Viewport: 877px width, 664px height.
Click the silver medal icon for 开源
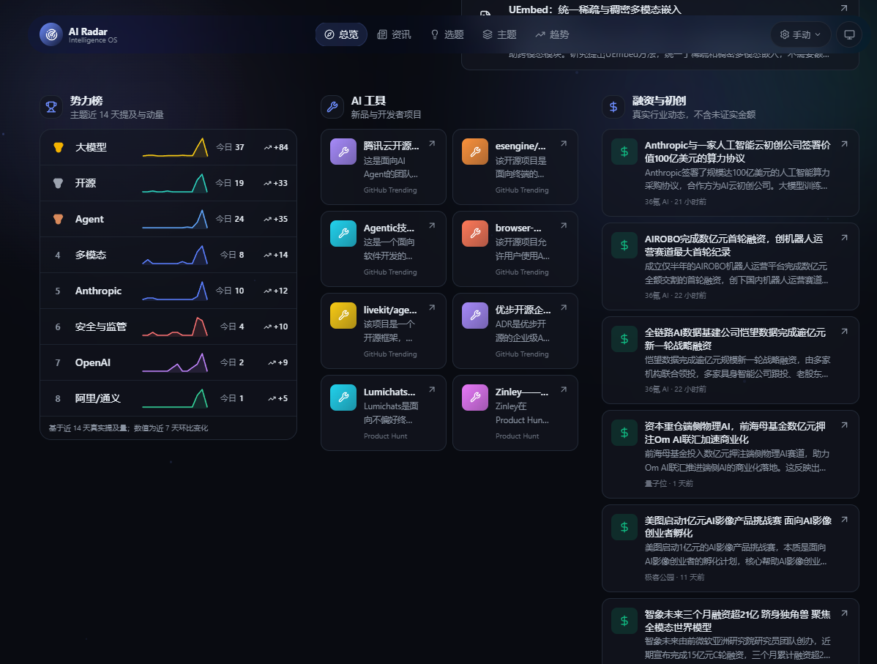[58, 183]
